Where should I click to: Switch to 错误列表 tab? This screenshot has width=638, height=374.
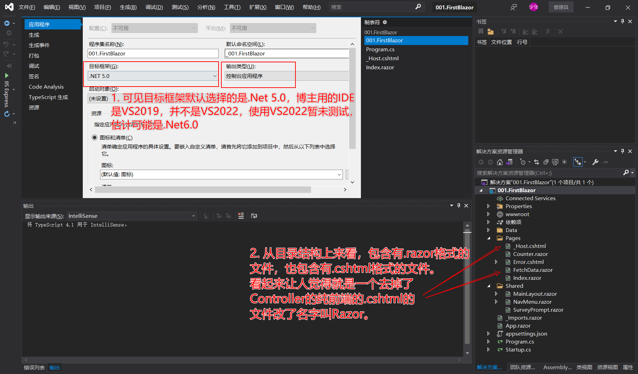click(34, 367)
